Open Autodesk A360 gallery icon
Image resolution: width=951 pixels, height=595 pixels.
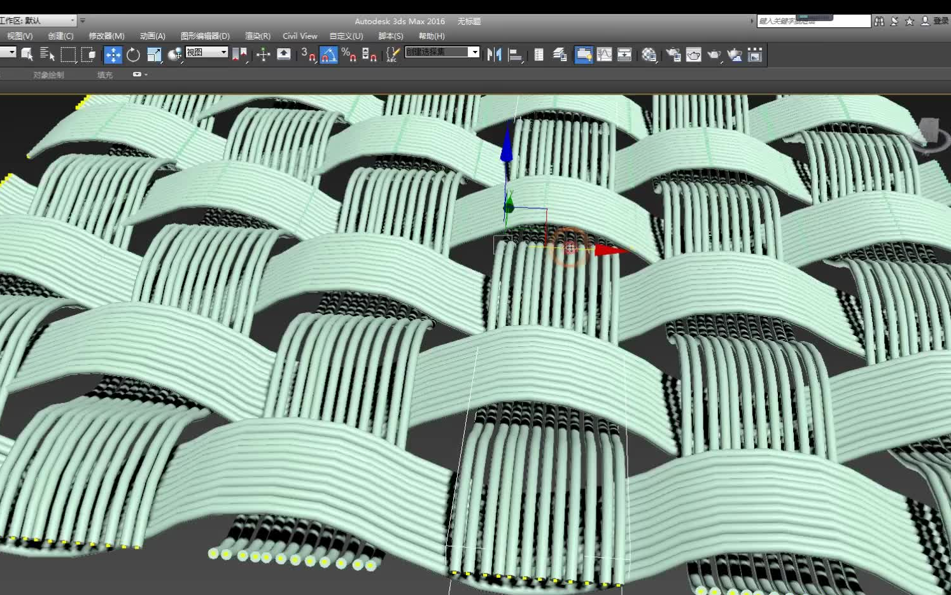coord(755,55)
